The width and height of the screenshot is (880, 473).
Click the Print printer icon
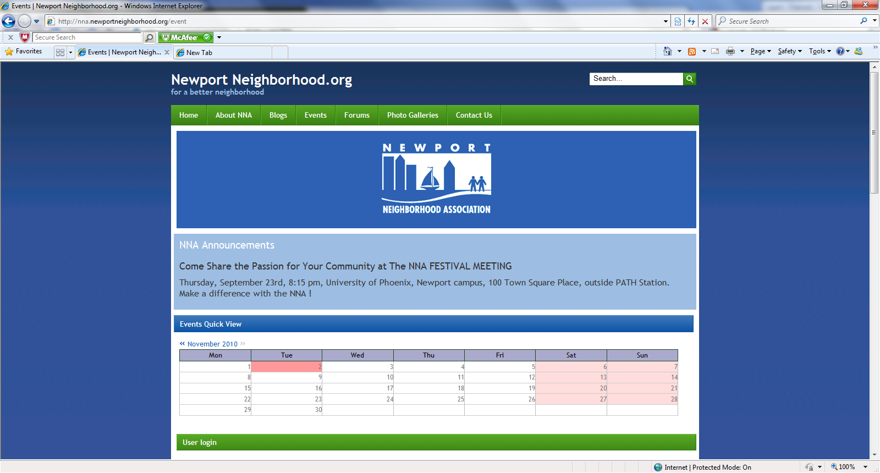[x=730, y=51]
